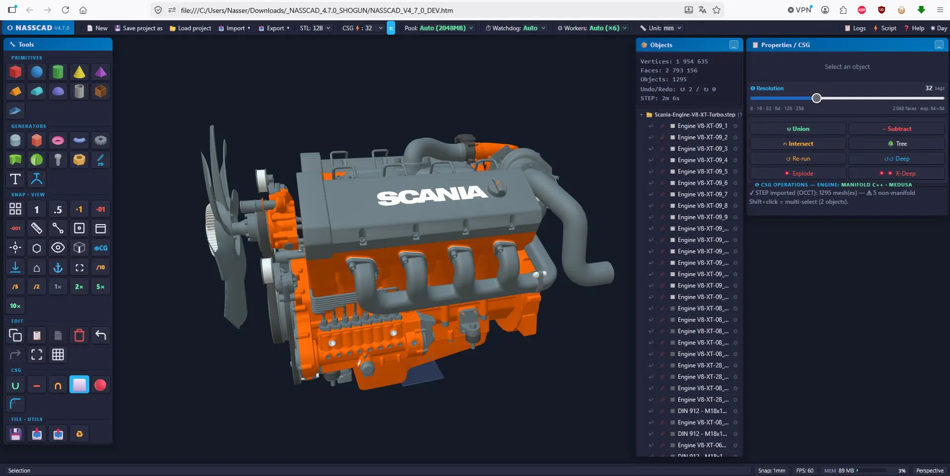Viewport: 950px width, 476px height.
Task: Select the 3D text tool
Action: tap(15, 179)
